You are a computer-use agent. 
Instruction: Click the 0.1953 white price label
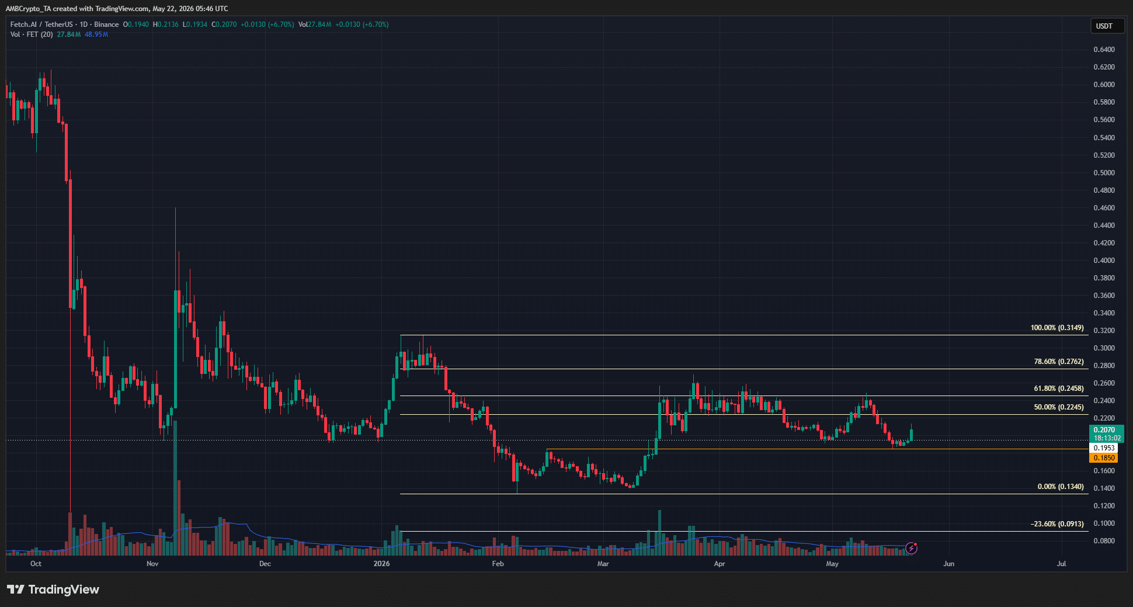coord(1104,448)
